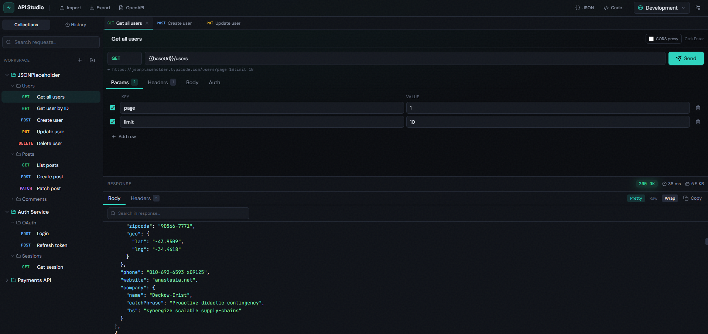Click the JSONPlaceholder folder icon

pyautogui.click(x=14, y=75)
